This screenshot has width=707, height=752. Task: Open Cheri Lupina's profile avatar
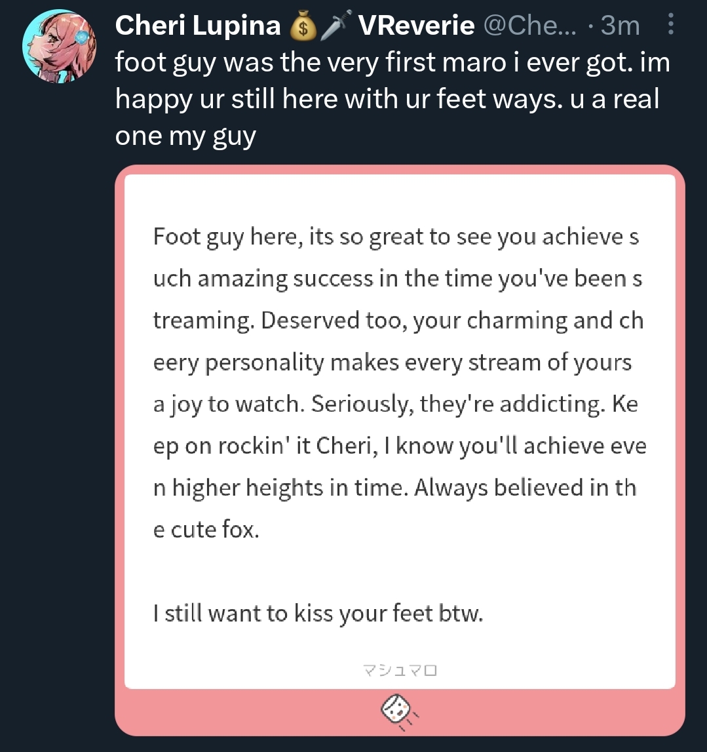pyautogui.click(x=60, y=46)
